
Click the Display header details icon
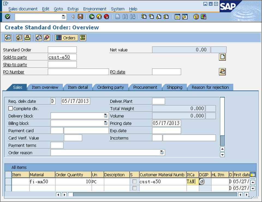[x=19, y=38]
